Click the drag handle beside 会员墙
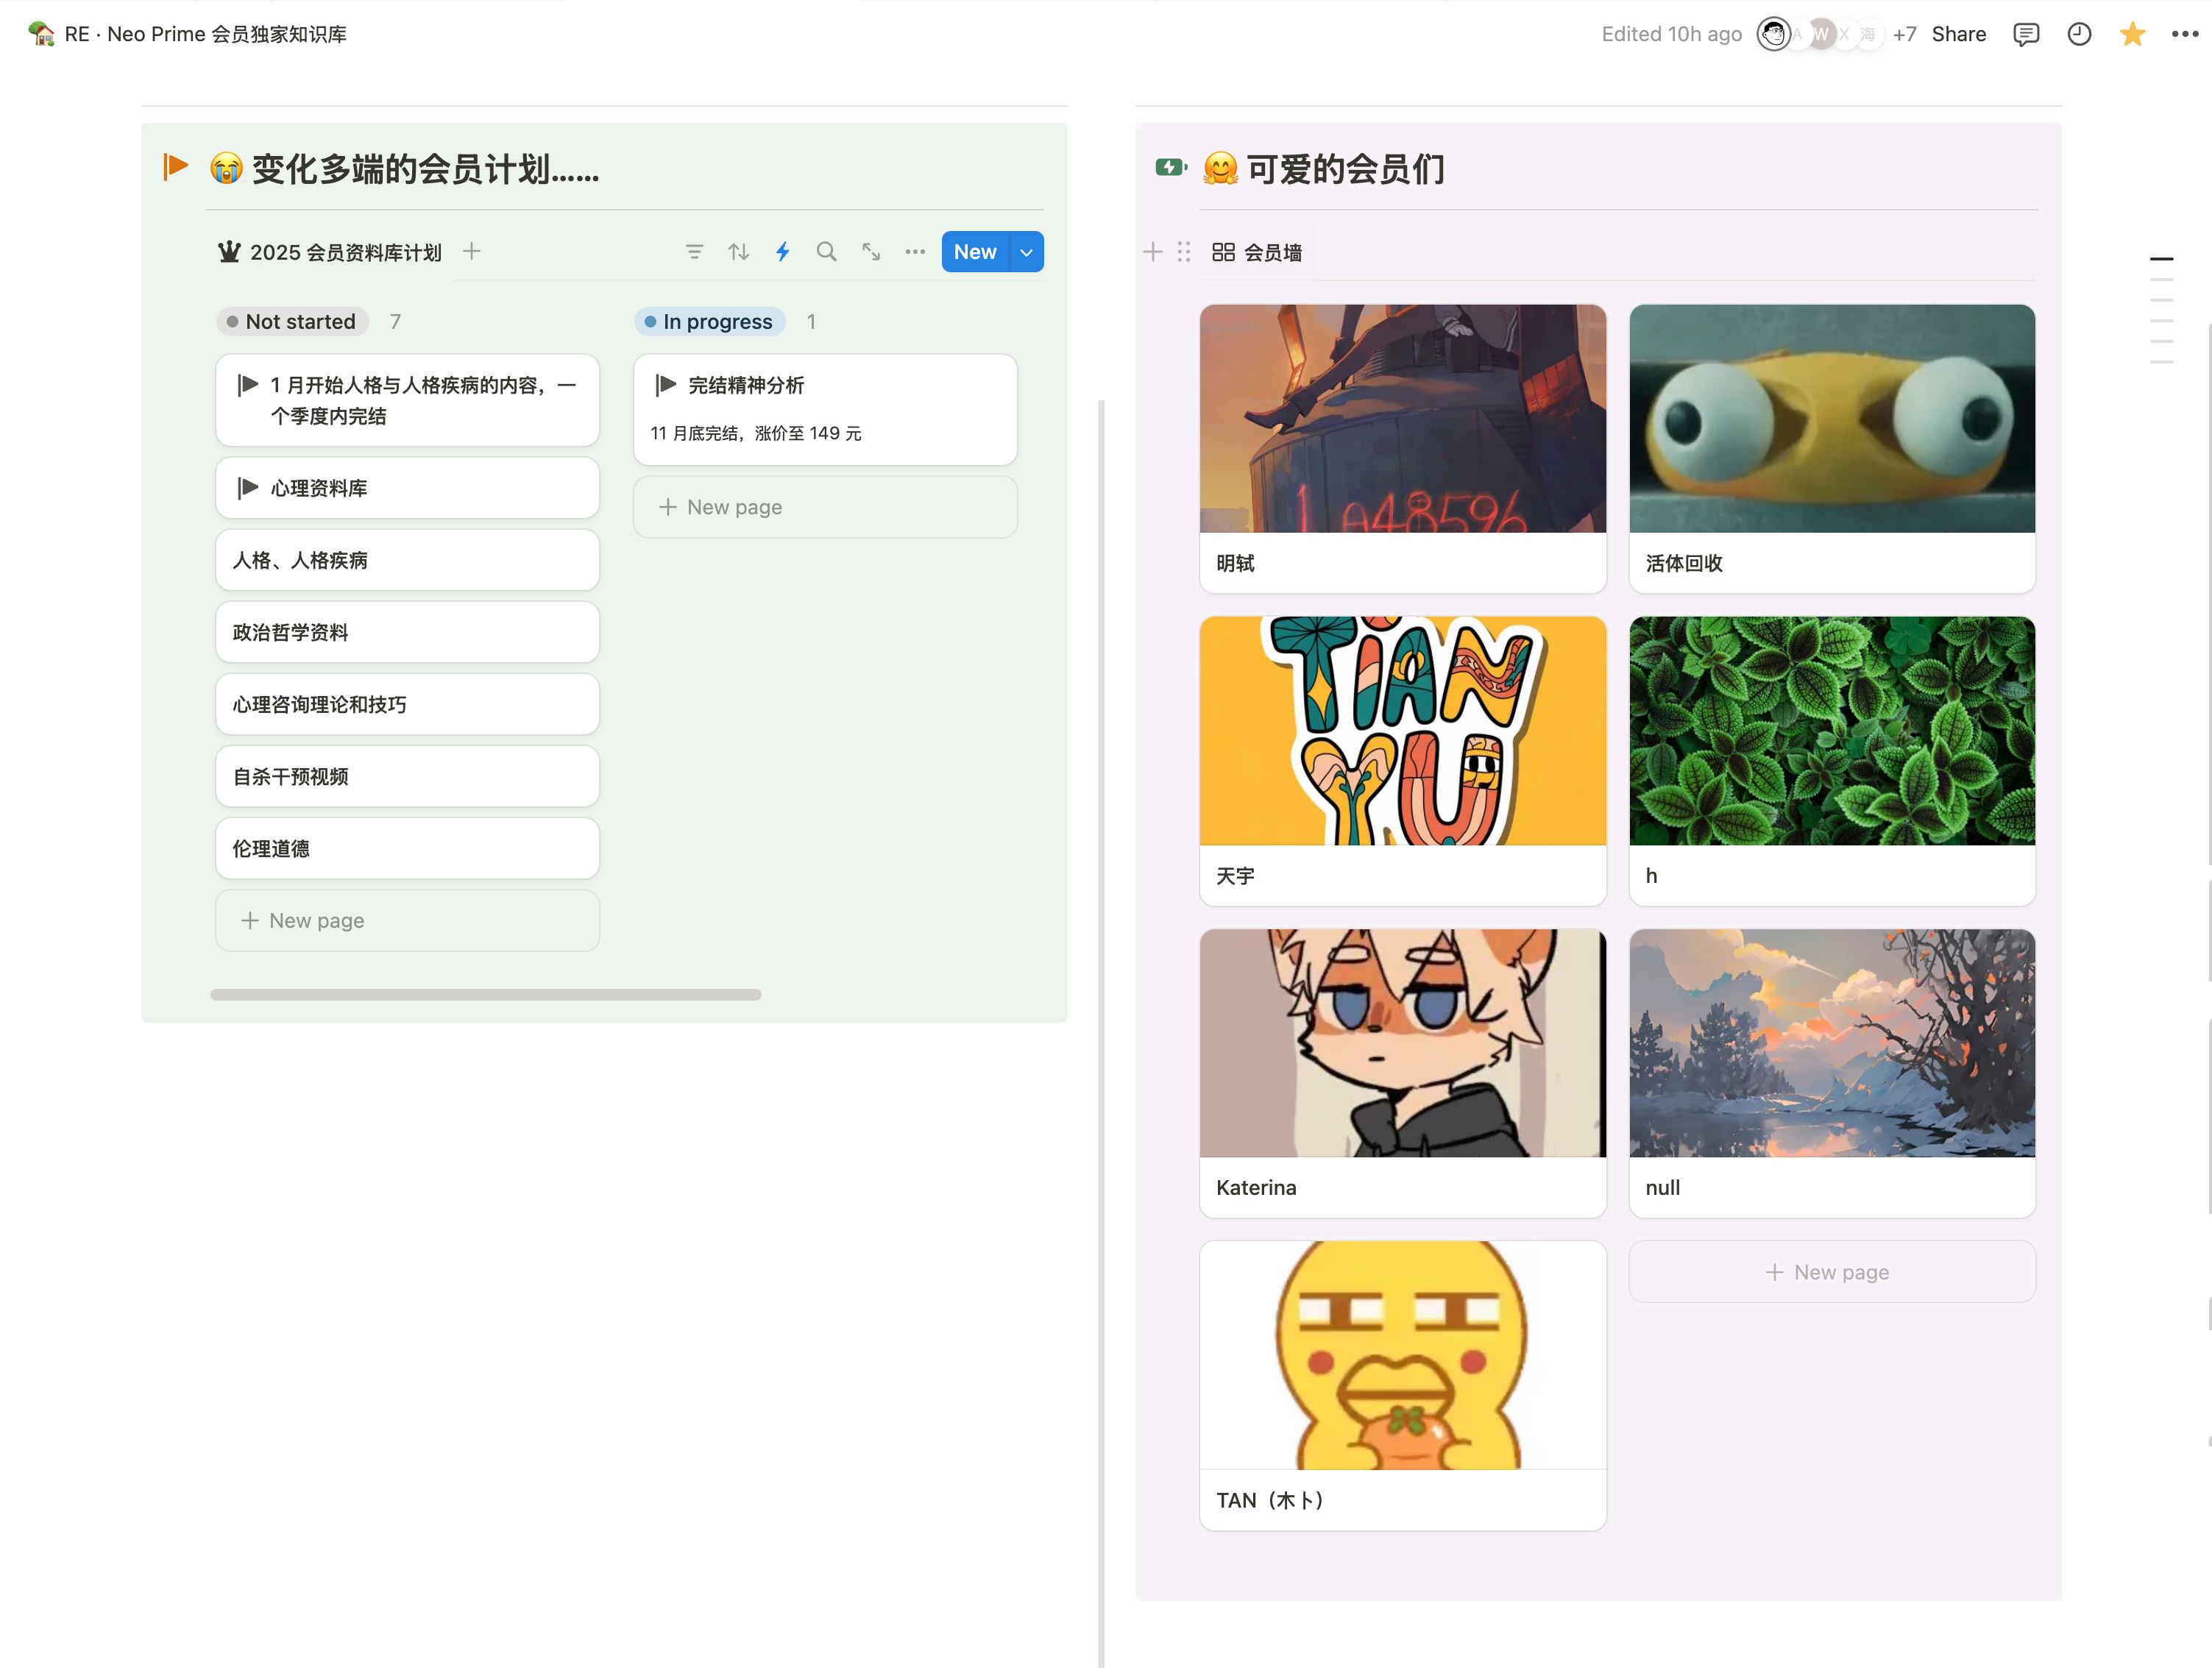 point(1184,252)
